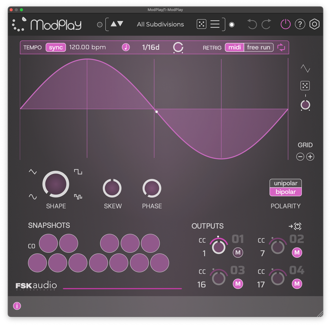
Task: Click the Undo arrow icon
Action: click(252, 24)
